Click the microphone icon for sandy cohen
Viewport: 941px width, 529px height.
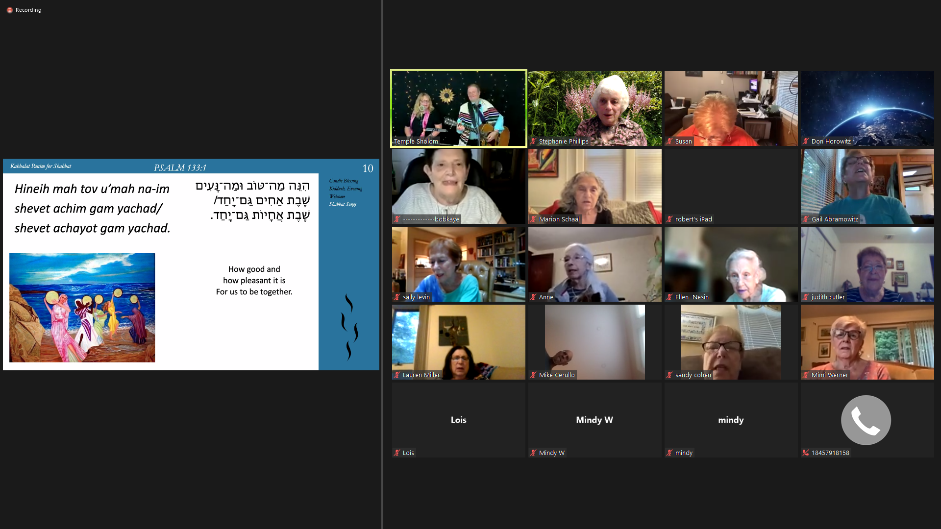point(670,375)
